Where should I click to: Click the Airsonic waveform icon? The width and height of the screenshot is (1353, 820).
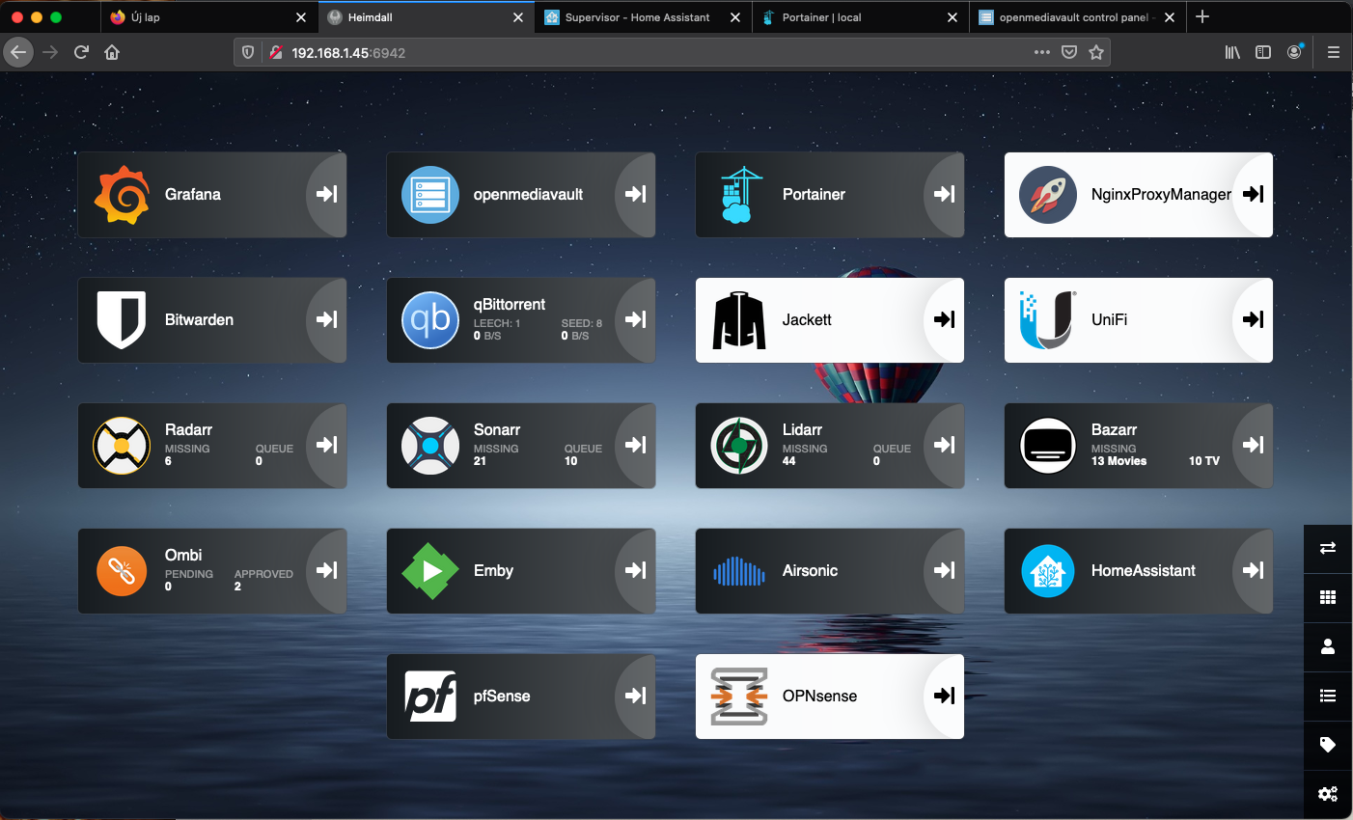coord(739,571)
